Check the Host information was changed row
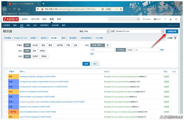The height and width of the screenshot is (120, 184). [x=5, y=97]
